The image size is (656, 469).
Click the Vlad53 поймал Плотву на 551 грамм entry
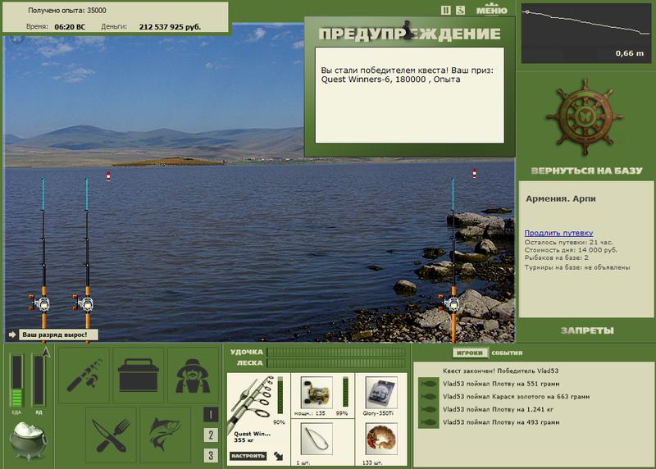pyautogui.click(x=501, y=384)
